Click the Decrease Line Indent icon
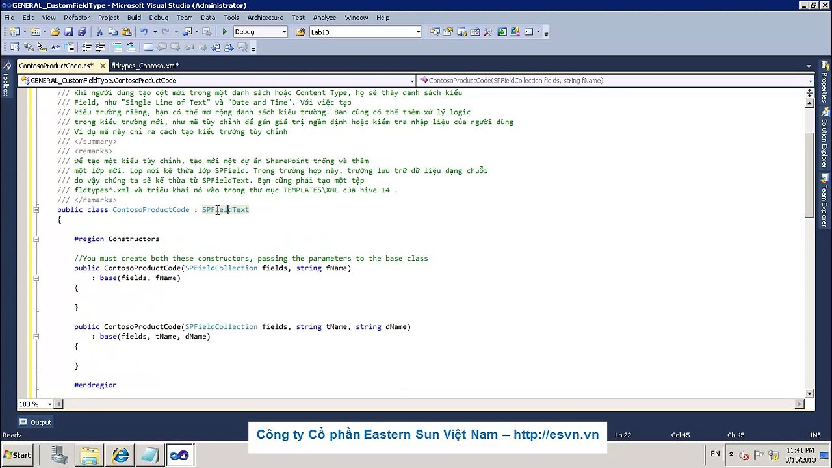Viewport: 832px width, 468px height. (86, 47)
